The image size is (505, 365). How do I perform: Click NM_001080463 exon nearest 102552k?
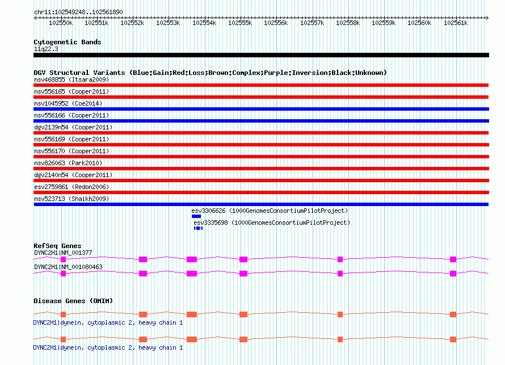[x=143, y=274]
